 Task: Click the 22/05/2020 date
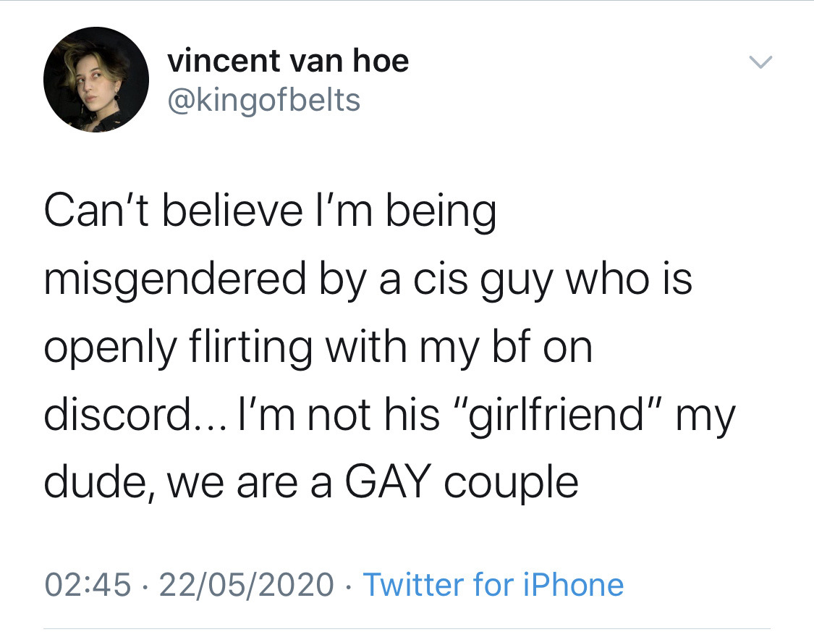(247, 584)
